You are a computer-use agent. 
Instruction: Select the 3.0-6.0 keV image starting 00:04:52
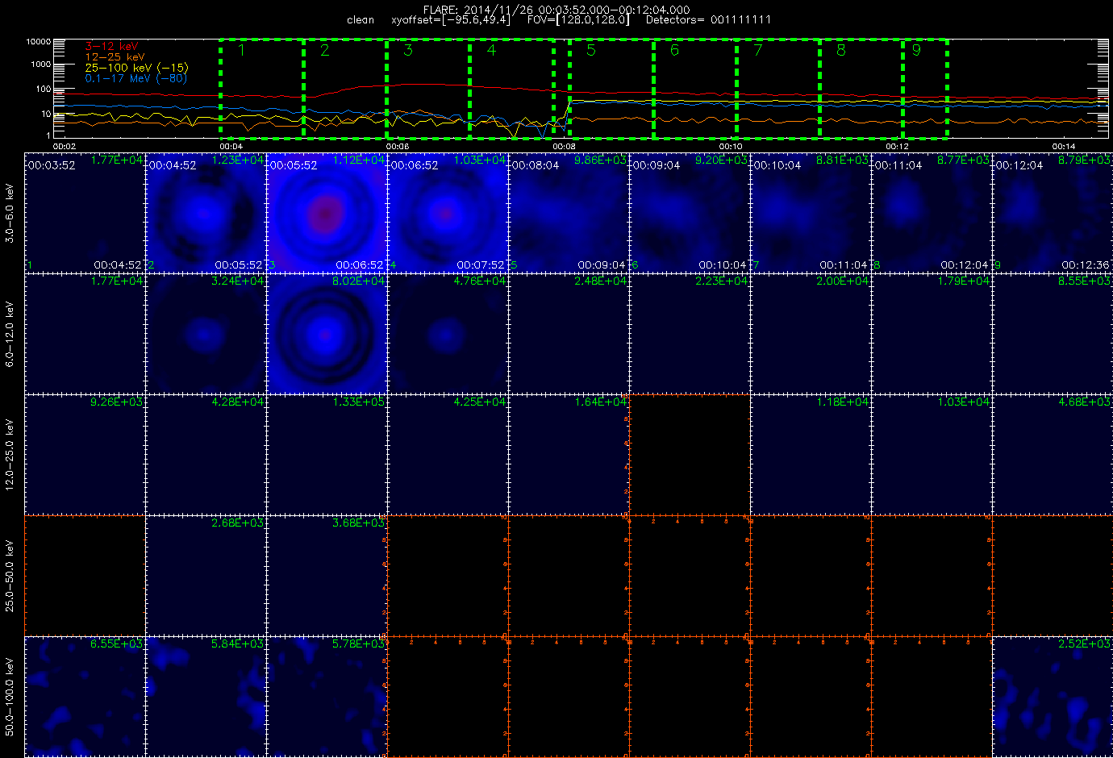206,213
